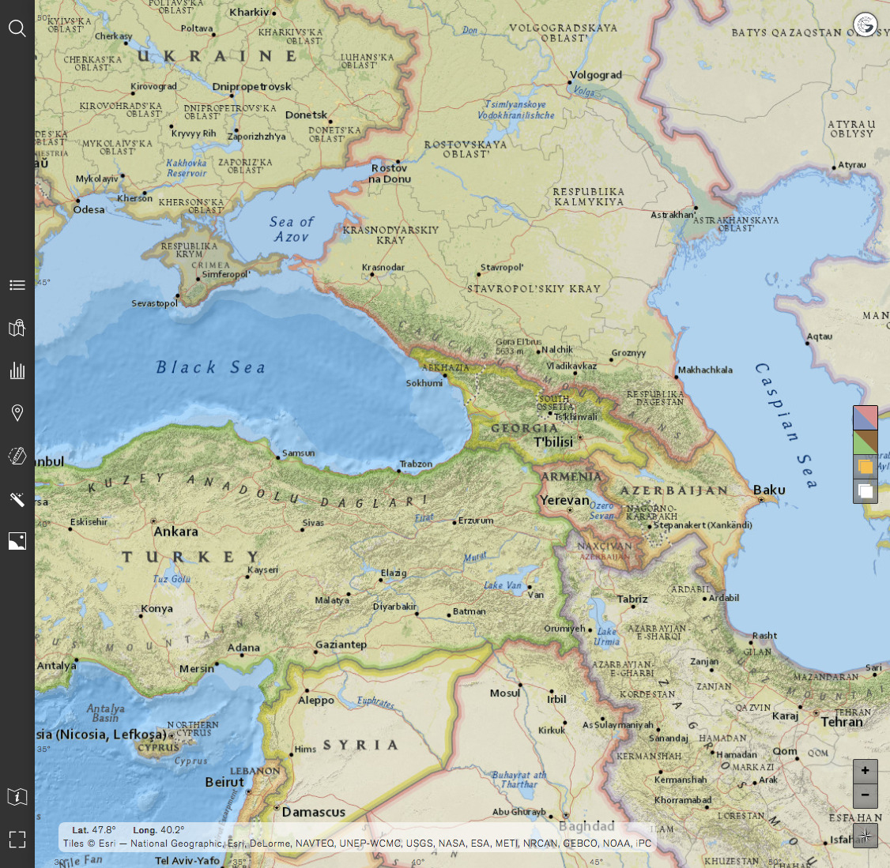The image size is (890, 868).
Task: Click the Long. 40.2° coordinate readout
Action: [x=158, y=830]
